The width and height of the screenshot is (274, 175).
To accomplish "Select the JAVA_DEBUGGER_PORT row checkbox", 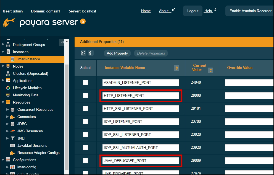I will [x=86, y=161].
